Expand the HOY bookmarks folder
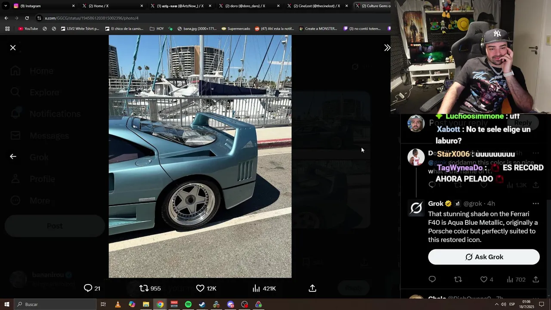This screenshot has width=551, height=310. click(157, 29)
